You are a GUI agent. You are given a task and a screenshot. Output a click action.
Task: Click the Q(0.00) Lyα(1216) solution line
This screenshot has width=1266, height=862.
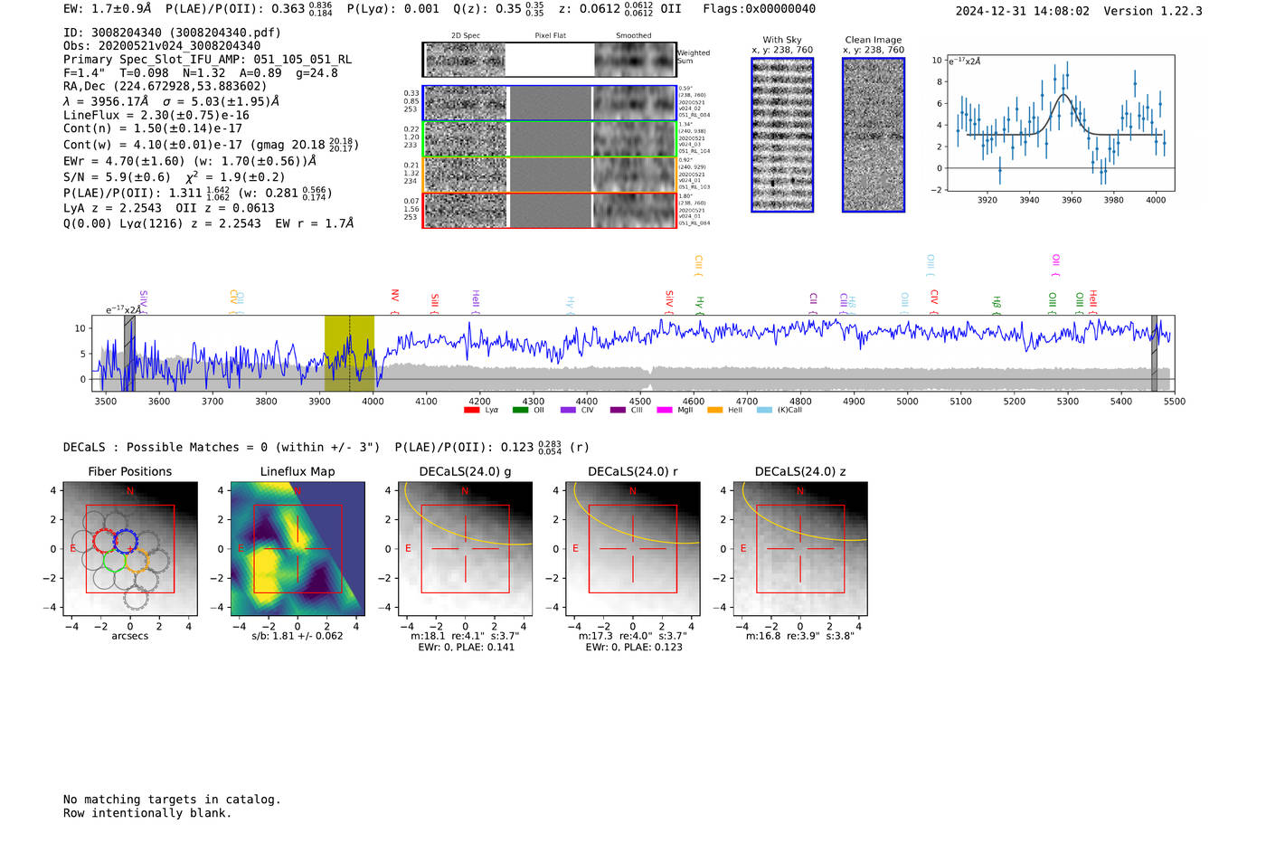209,223
